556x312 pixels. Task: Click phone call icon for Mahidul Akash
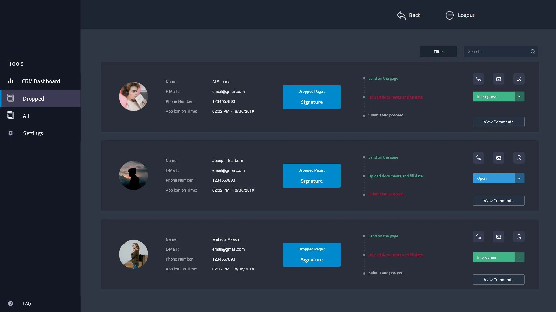tap(478, 237)
